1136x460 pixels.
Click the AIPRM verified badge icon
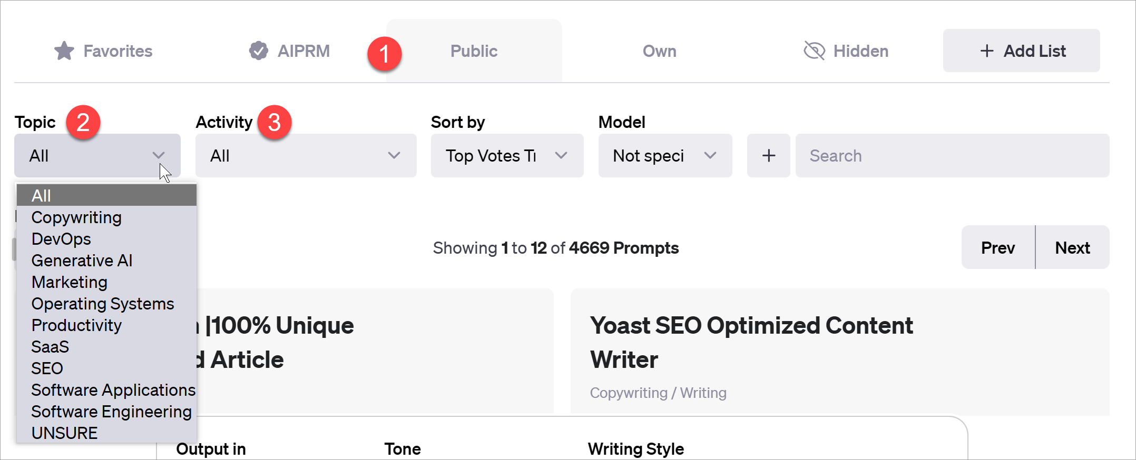click(258, 51)
